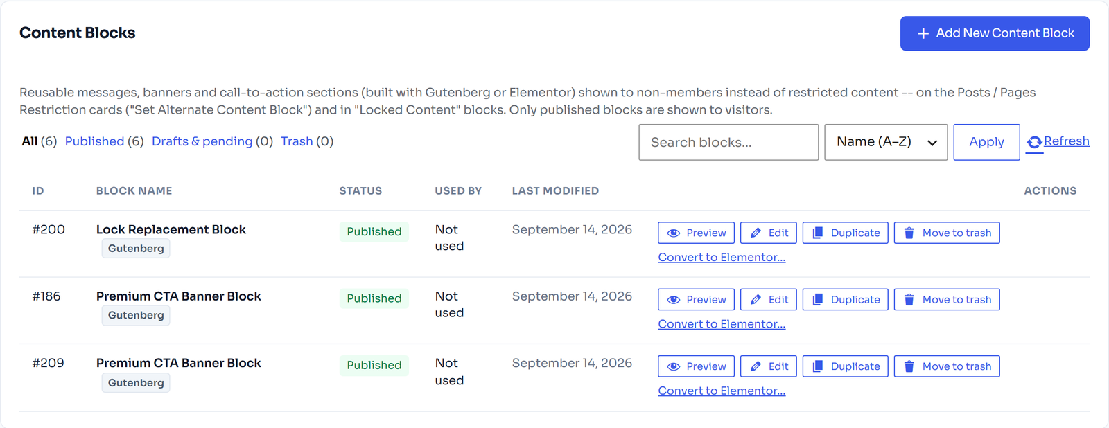Click the trash can icon in row #209
Image resolution: width=1109 pixels, height=428 pixels.
coord(909,366)
